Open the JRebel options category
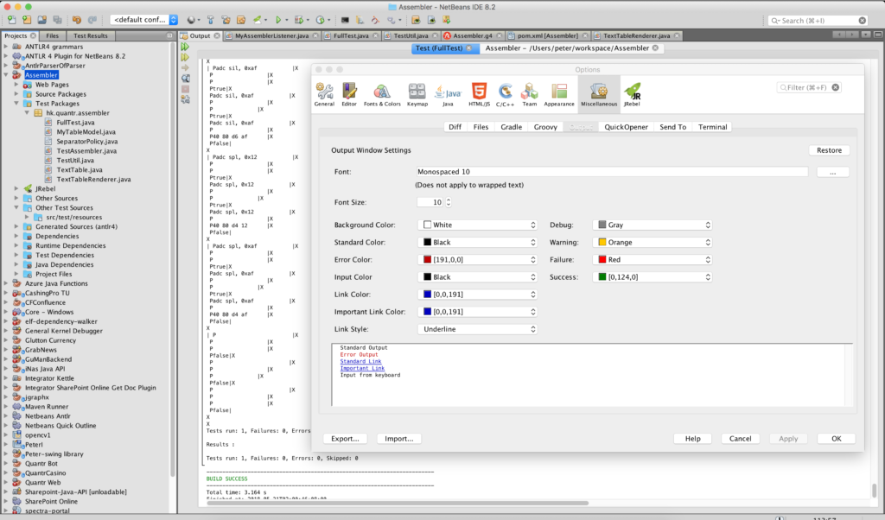 click(632, 94)
